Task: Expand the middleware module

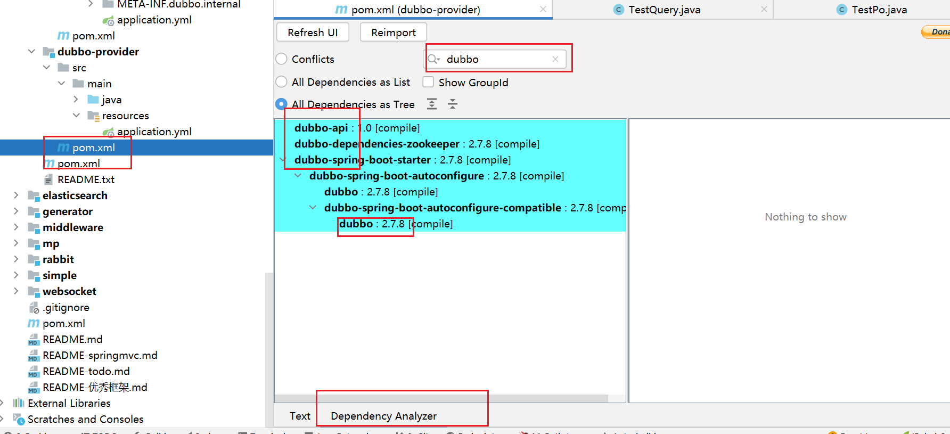Action: (x=16, y=227)
